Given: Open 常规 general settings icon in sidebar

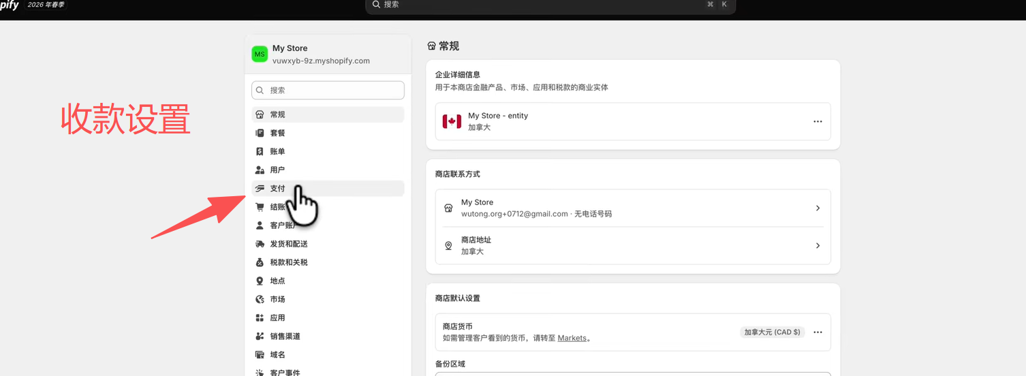Looking at the screenshot, I should pyautogui.click(x=260, y=114).
